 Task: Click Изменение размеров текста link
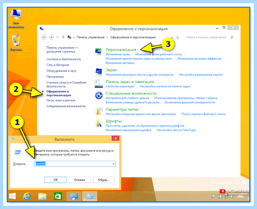[140, 75]
